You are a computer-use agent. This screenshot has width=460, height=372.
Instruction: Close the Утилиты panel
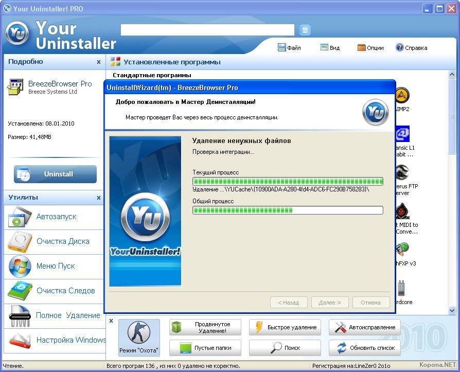pos(99,198)
